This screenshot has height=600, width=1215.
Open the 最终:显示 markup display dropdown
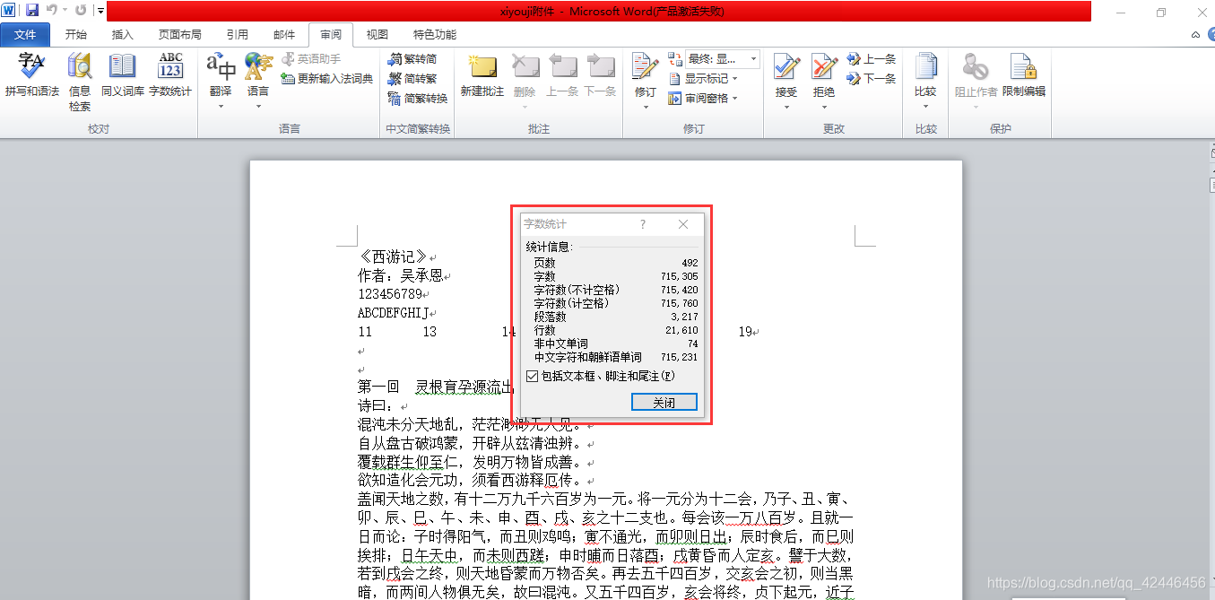(717, 58)
